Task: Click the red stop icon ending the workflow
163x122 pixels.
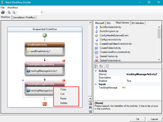Action: tap(45, 104)
